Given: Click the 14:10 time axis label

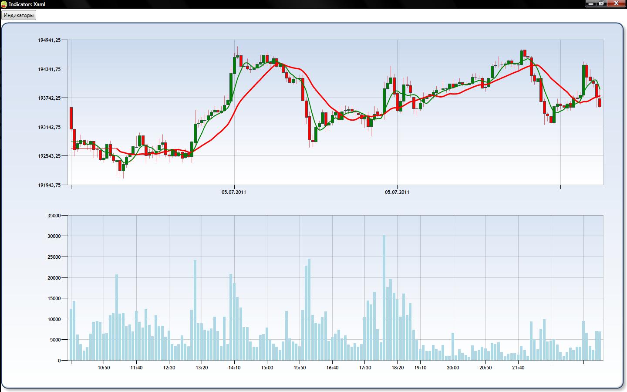Looking at the screenshot, I should pos(234,368).
